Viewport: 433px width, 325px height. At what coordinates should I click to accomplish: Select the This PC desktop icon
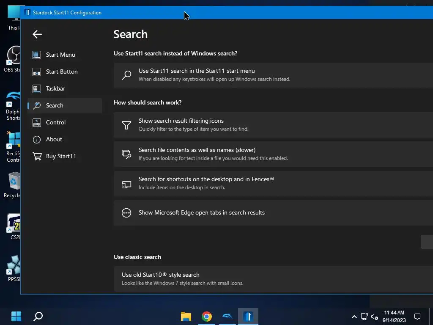click(13, 18)
